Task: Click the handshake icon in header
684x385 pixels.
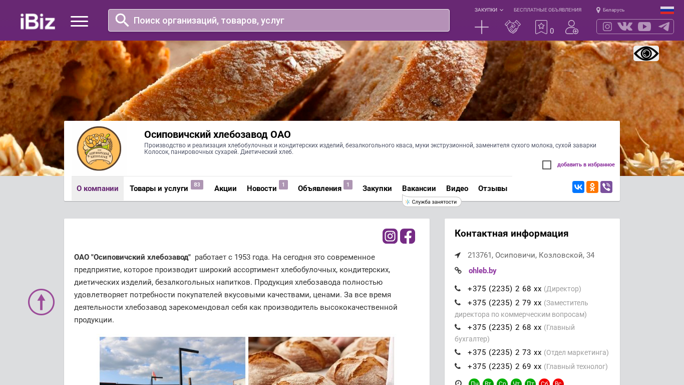Action: 513,27
